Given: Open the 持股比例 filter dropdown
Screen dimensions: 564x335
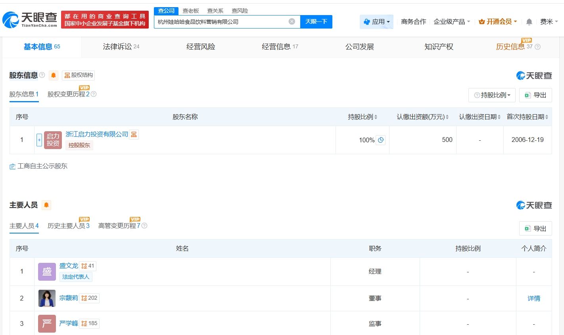Looking at the screenshot, I should (492, 95).
